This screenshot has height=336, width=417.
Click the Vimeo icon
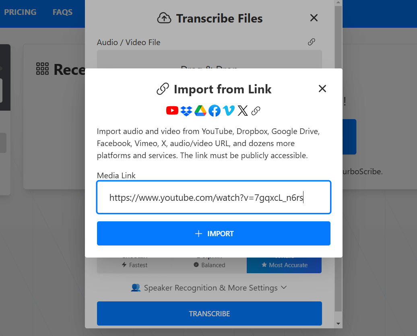pyautogui.click(x=229, y=111)
